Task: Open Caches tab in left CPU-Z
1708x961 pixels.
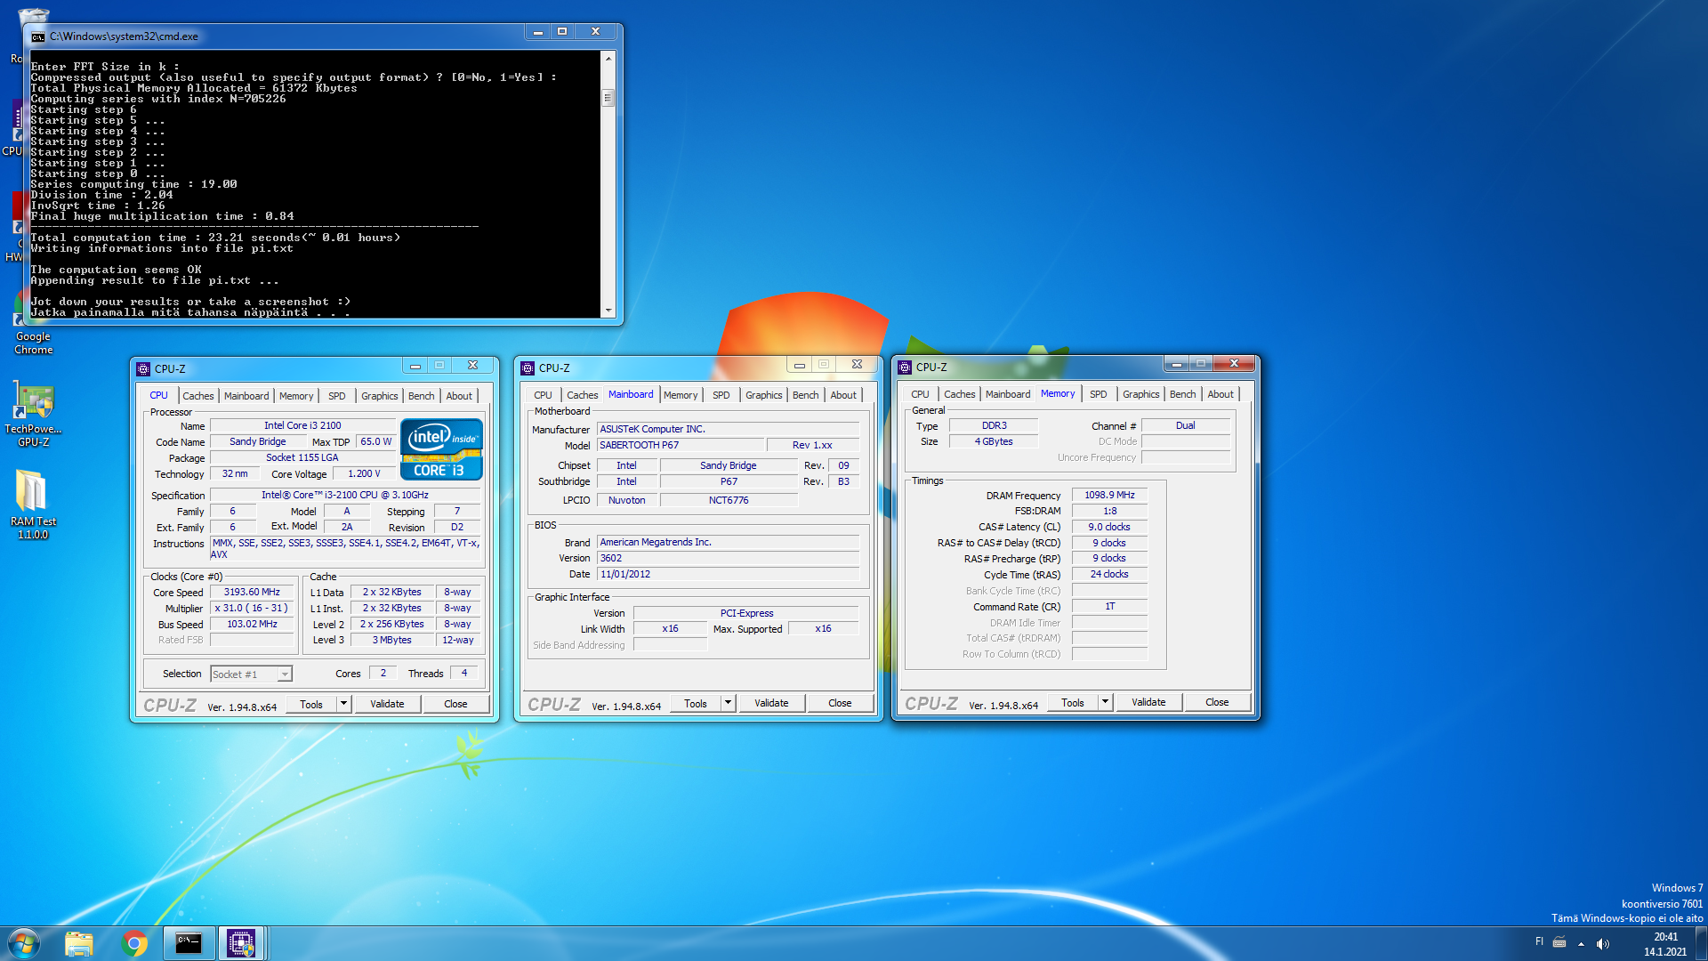Action: [x=198, y=396]
